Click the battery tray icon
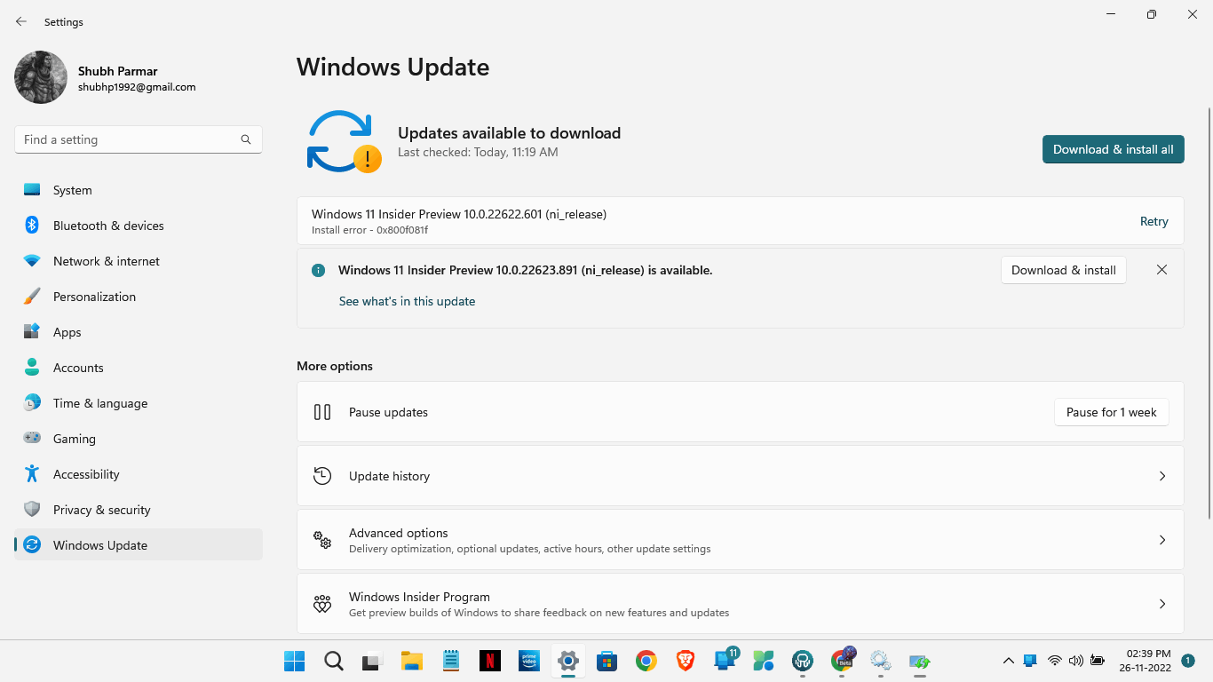 [x=1097, y=661]
